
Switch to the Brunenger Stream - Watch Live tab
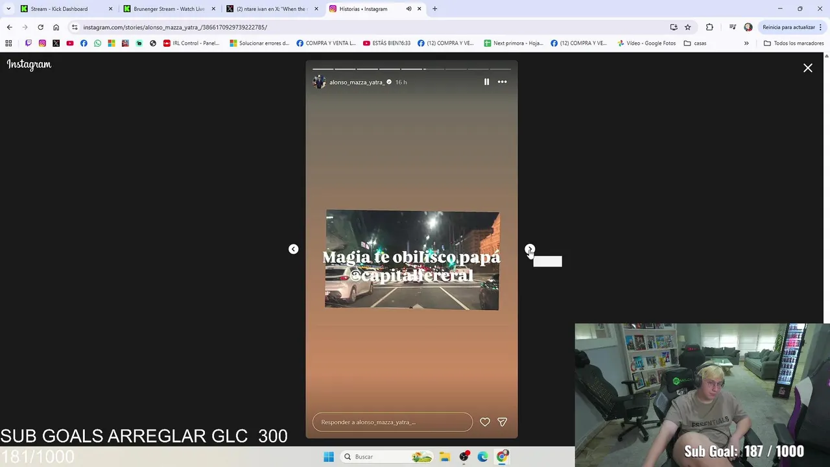(169, 9)
